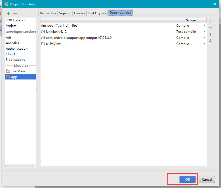Click the Cancel button
221x188 pixels.
click(207, 179)
